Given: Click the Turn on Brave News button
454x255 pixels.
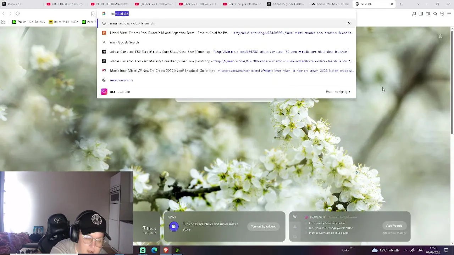Looking at the screenshot, I should [x=264, y=227].
